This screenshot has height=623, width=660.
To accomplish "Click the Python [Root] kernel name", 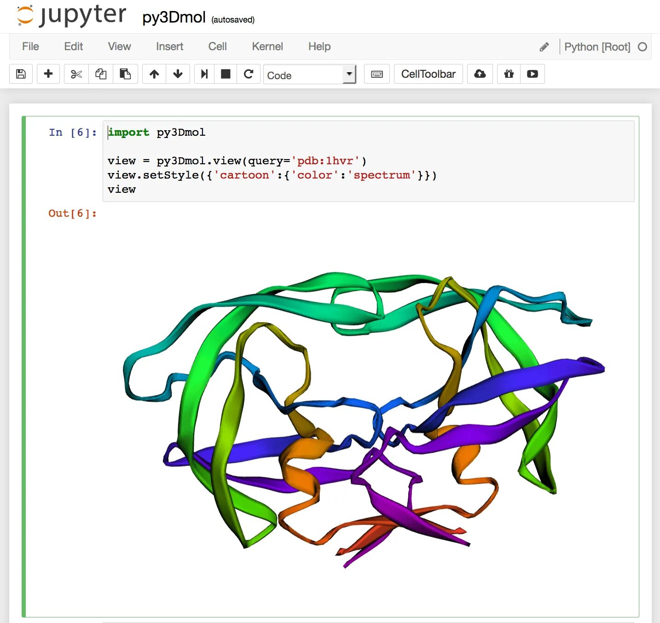I will pyautogui.click(x=597, y=47).
